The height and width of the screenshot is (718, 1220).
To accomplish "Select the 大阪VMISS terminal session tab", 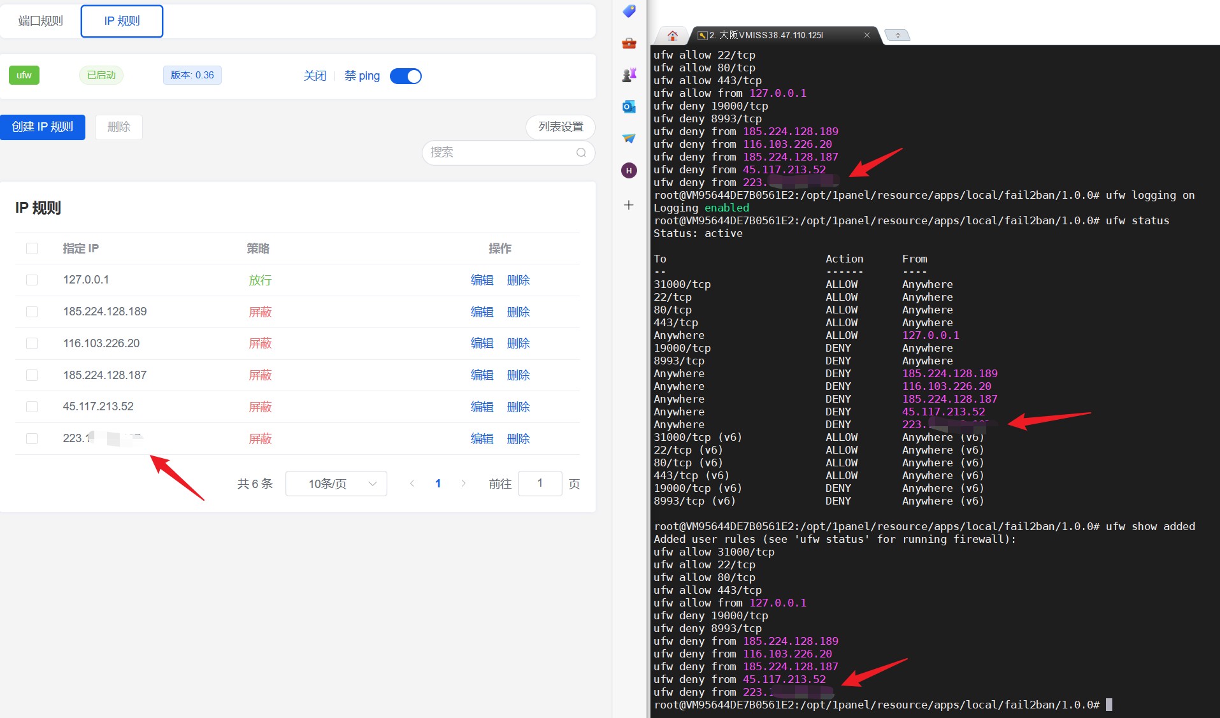I will [784, 36].
